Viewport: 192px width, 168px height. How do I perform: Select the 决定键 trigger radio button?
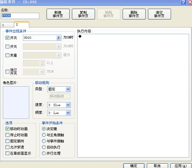(x=44, y=129)
